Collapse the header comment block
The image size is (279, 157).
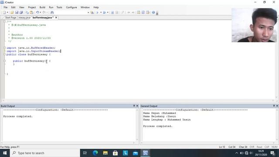[x=4, y=21]
